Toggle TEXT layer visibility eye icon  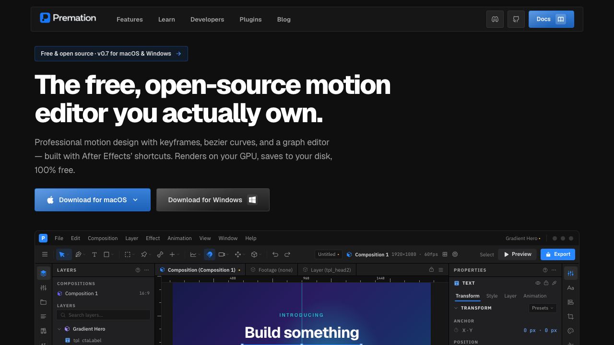538,283
